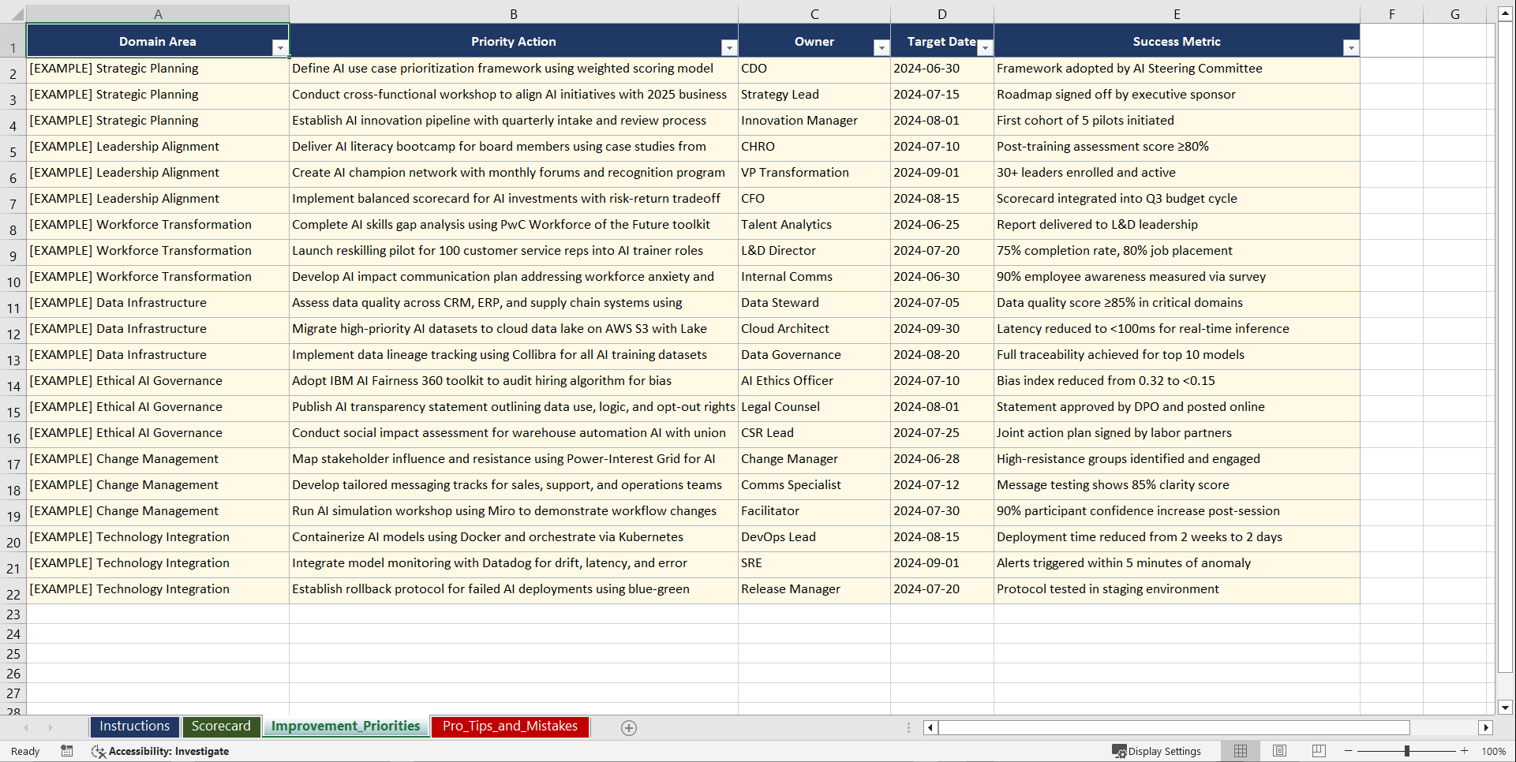Click the Zoom In plus icon

(x=1465, y=751)
